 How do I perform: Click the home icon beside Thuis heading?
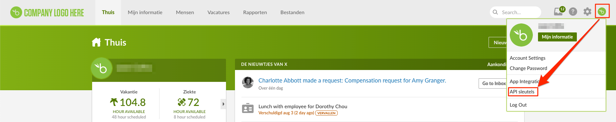96,42
